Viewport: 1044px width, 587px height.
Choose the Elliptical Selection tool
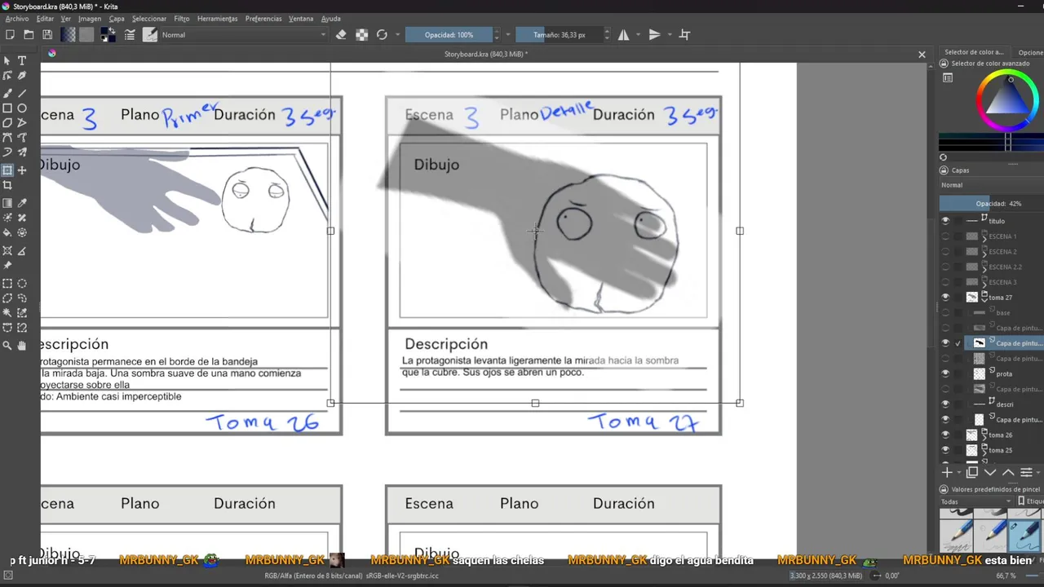(x=22, y=284)
